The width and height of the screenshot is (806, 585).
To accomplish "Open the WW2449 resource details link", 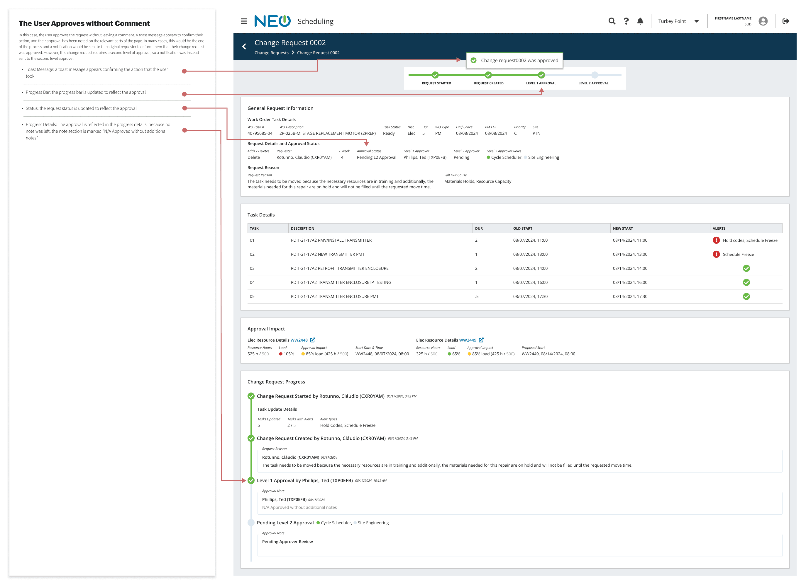I will coord(467,340).
